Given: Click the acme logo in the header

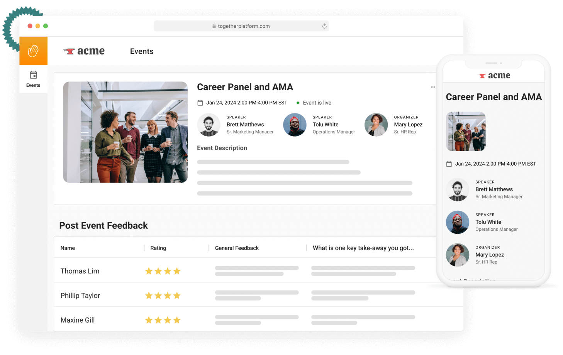Looking at the screenshot, I should coord(84,51).
